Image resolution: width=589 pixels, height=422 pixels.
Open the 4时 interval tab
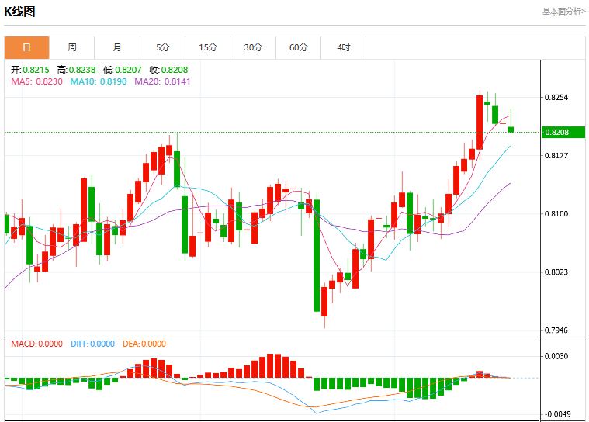(343, 47)
